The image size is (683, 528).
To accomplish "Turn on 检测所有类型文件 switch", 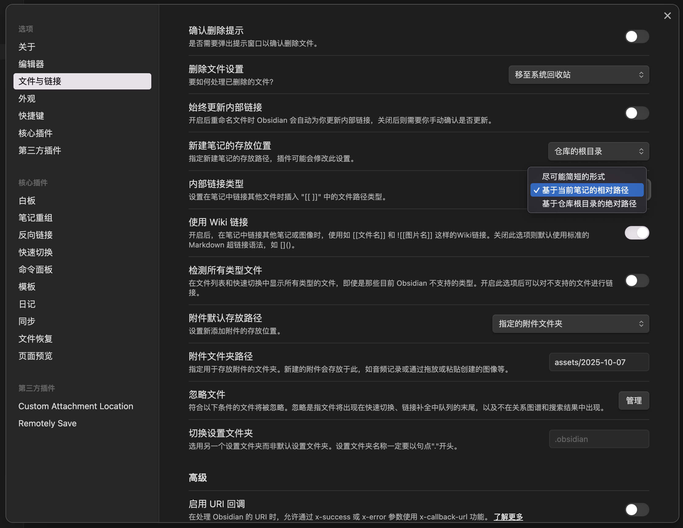I will pyautogui.click(x=636, y=281).
